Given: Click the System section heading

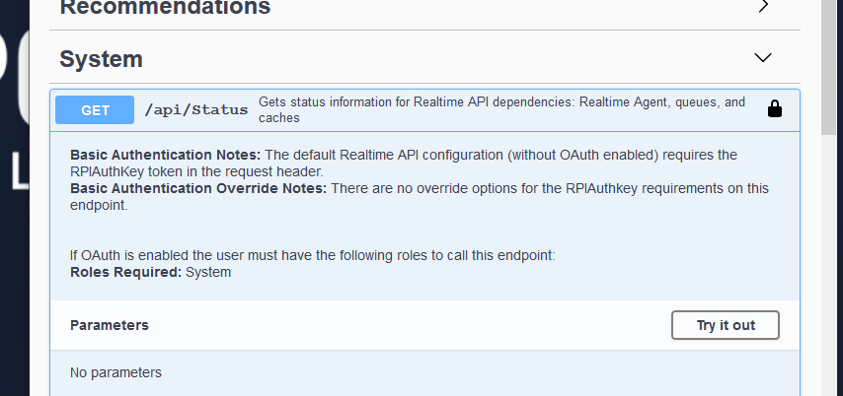Looking at the screenshot, I should click(101, 59).
